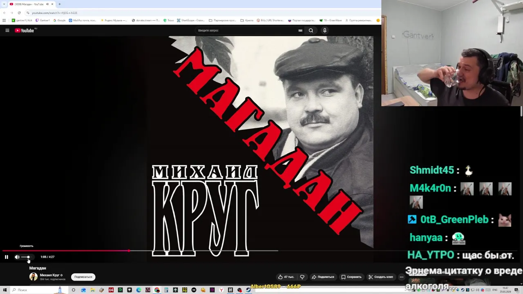The image size is (523, 294).
Task: View site information icon in address bar
Action: (28, 13)
